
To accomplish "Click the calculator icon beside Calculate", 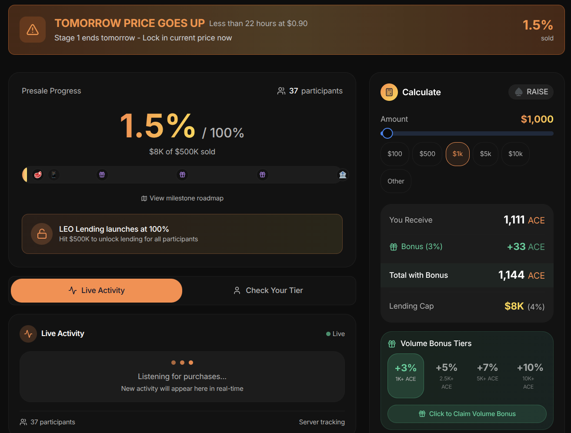I will coord(389,92).
